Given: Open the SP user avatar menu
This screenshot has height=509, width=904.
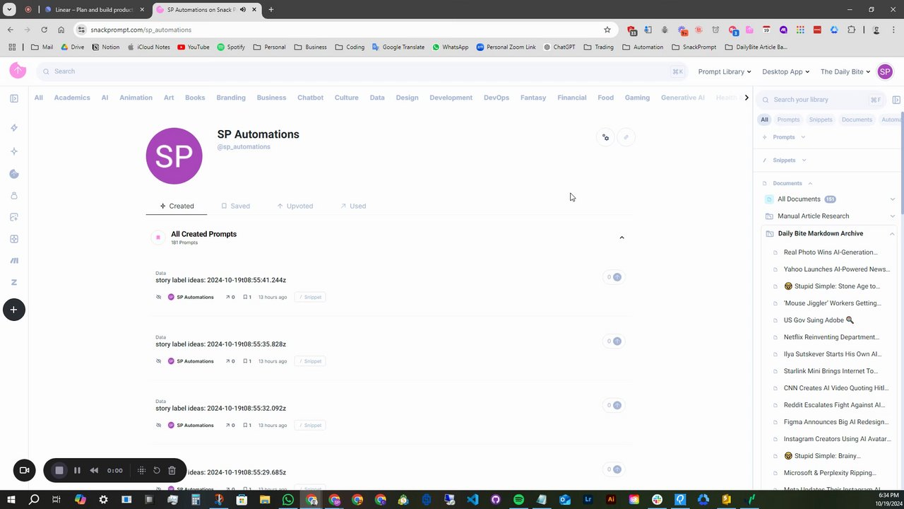Looking at the screenshot, I should coord(885,71).
